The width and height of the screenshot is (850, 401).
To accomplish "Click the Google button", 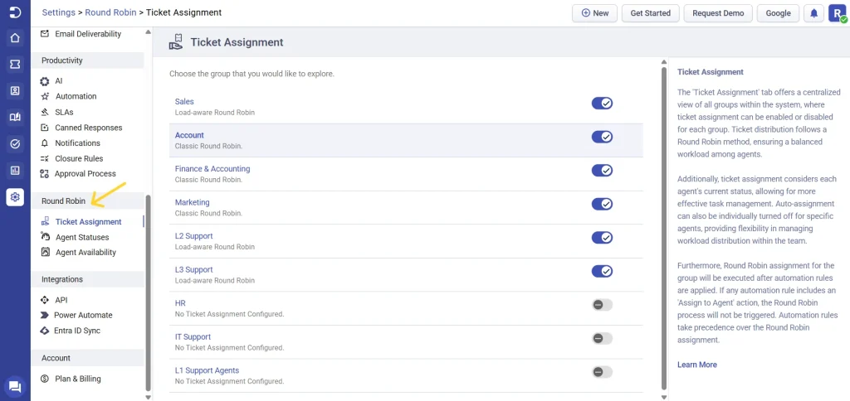I will pos(778,13).
